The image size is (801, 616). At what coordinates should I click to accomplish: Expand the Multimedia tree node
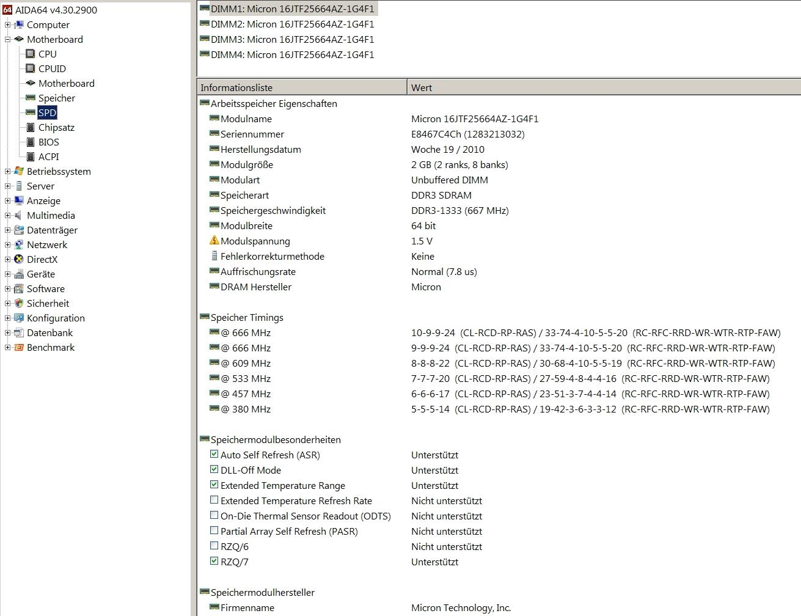pyautogui.click(x=7, y=216)
